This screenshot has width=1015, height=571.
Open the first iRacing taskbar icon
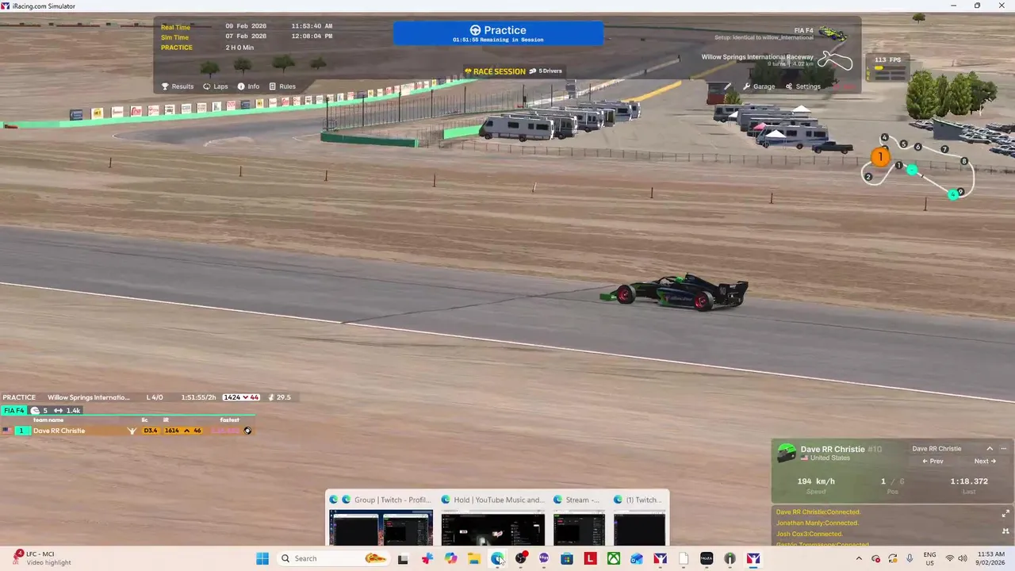(660, 558)
